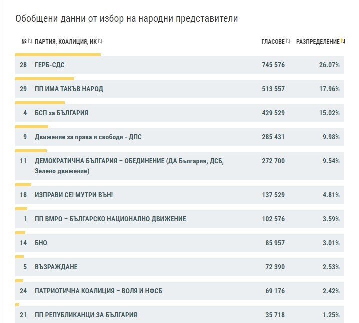Select the ВЪЗРАЖДАНЕ party row

[180, 267]
